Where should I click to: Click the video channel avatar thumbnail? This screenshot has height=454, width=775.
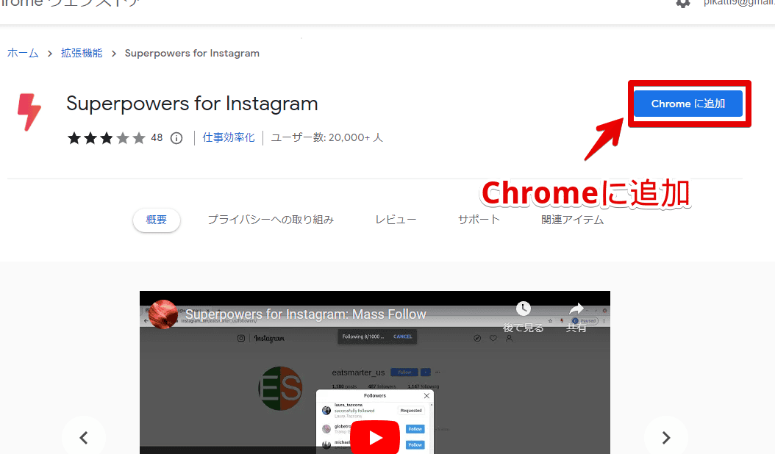pyautogui.click(x=163, y=314)
